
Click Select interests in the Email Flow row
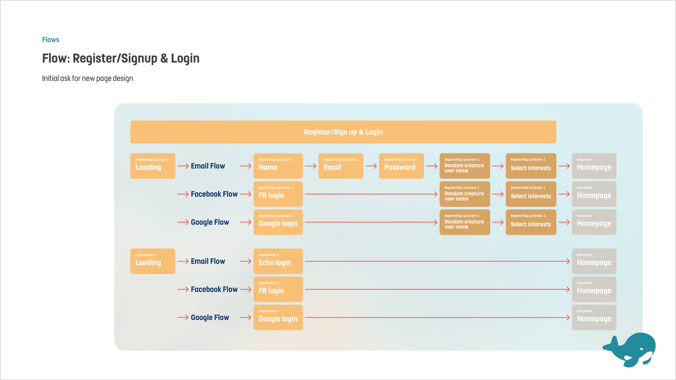[x=531, y=166]
